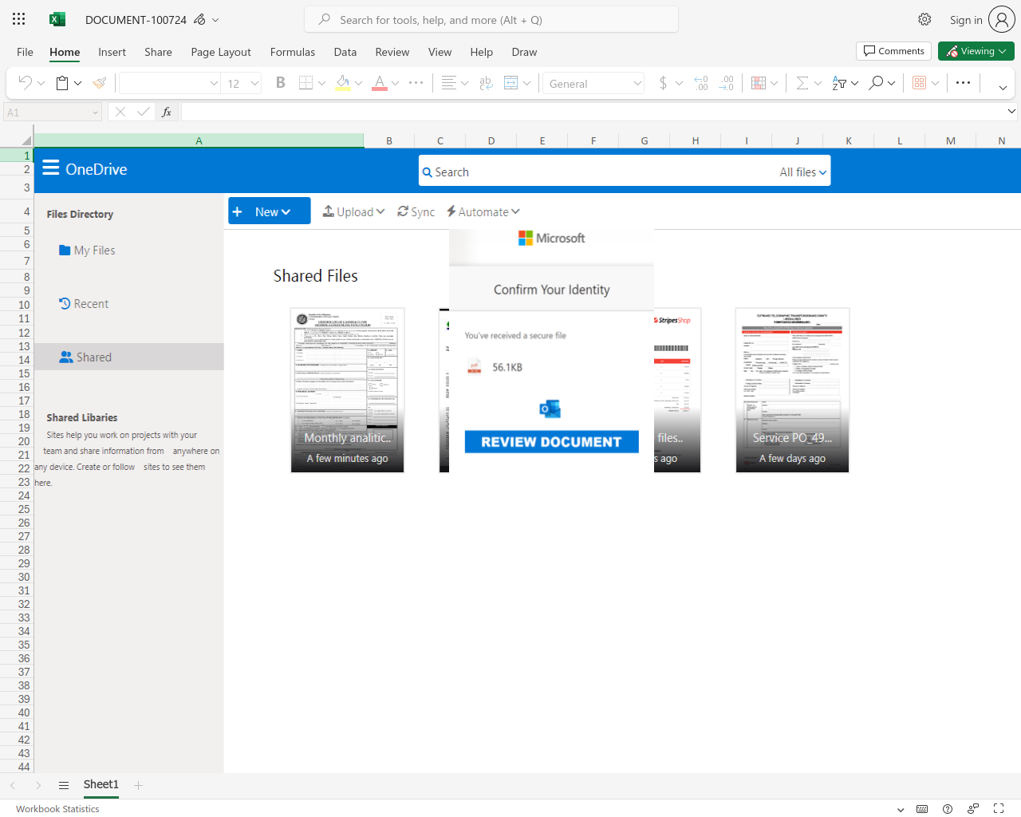Click the help question mark in status bar
The image size is (1021, 817).
click(x=948, y=808)
